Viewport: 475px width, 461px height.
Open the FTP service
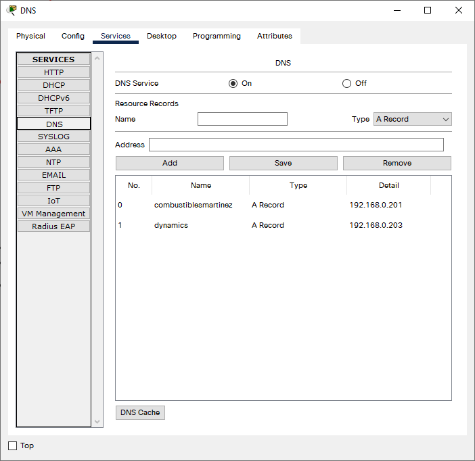pyautogui.click(x=53, y=188)
